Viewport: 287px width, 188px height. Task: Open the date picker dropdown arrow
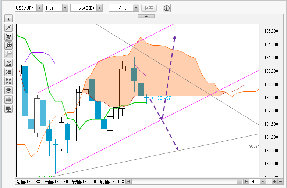136,8
